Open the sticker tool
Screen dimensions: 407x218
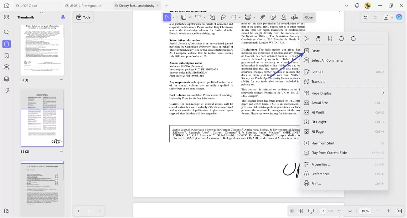click(273, 17)
